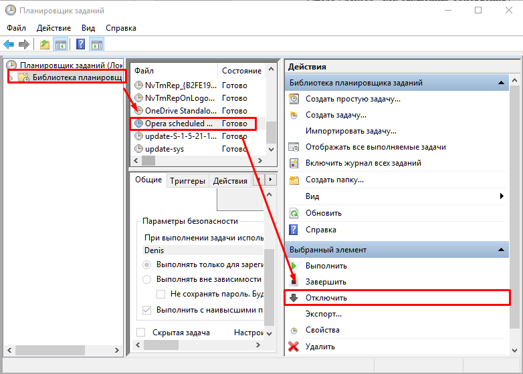Open the Файл menu
The image size is (523, 374).
point(16,28)
